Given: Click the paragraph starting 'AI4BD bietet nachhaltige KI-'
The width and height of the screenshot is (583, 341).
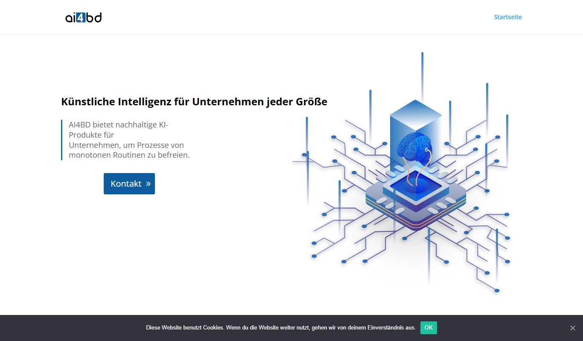Looking at the screenshot, I should tap(129, 140).
